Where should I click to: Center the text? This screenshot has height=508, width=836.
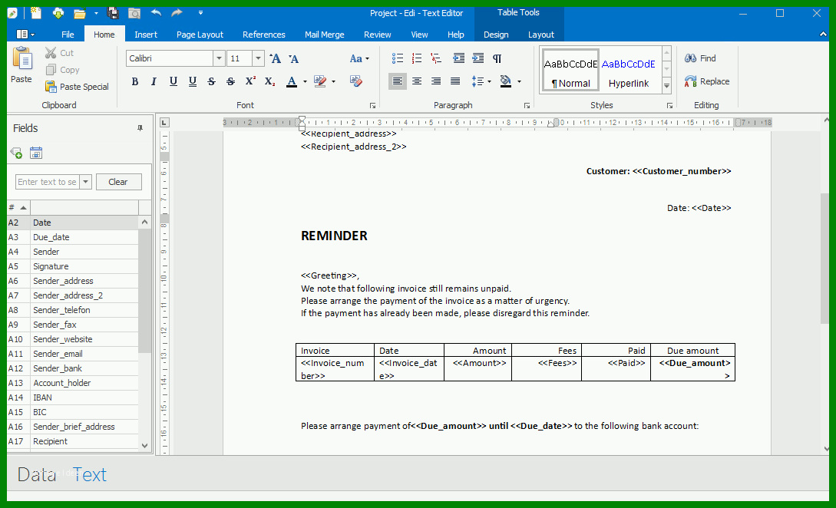pos(417,81)
